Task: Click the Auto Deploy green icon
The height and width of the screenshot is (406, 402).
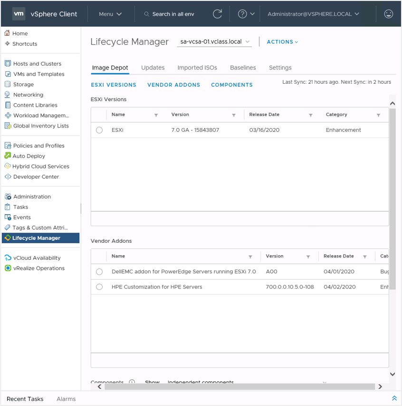Action: click(x=8, y=156)
